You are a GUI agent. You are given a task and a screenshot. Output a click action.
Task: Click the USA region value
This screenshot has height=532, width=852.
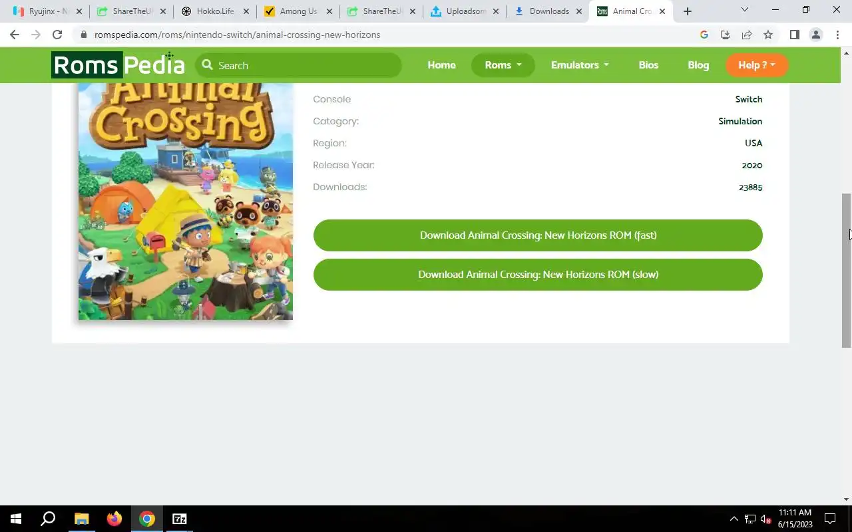tap(753, 143)
